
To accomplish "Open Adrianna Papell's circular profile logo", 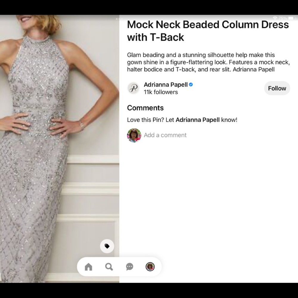I will click(x=134, y=88).
